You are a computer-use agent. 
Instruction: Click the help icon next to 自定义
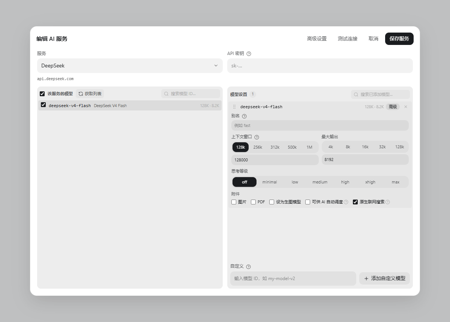248,267
